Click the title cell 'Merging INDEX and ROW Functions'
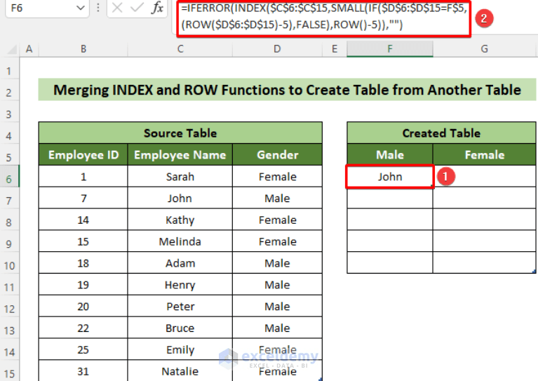The height and width of the screenshot is (381, 538). click(x=287, y=90)
